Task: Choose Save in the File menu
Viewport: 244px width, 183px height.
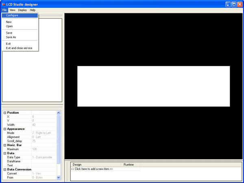Action: point(20,33)
